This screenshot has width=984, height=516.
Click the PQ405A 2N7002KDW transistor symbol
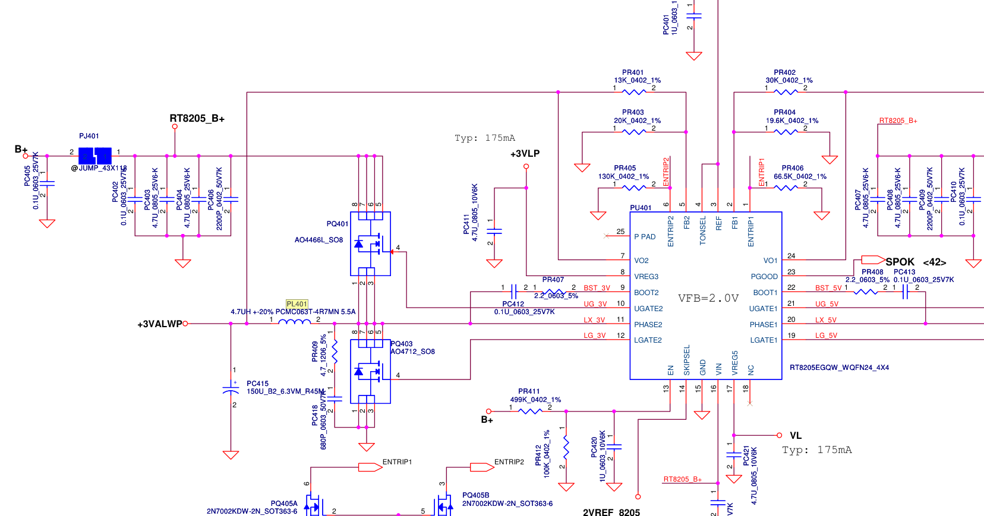tap(314, 506)
